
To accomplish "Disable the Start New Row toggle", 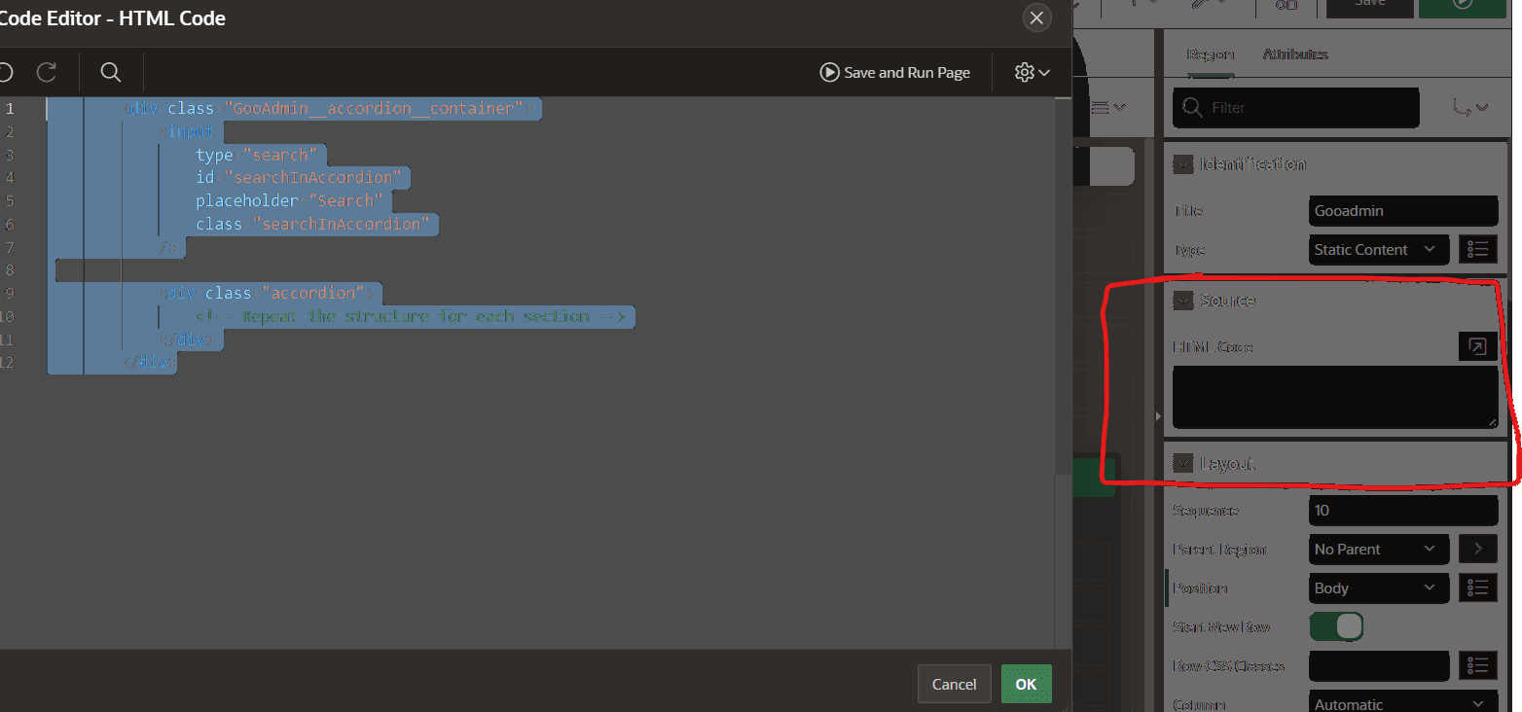I will 1336,626.
